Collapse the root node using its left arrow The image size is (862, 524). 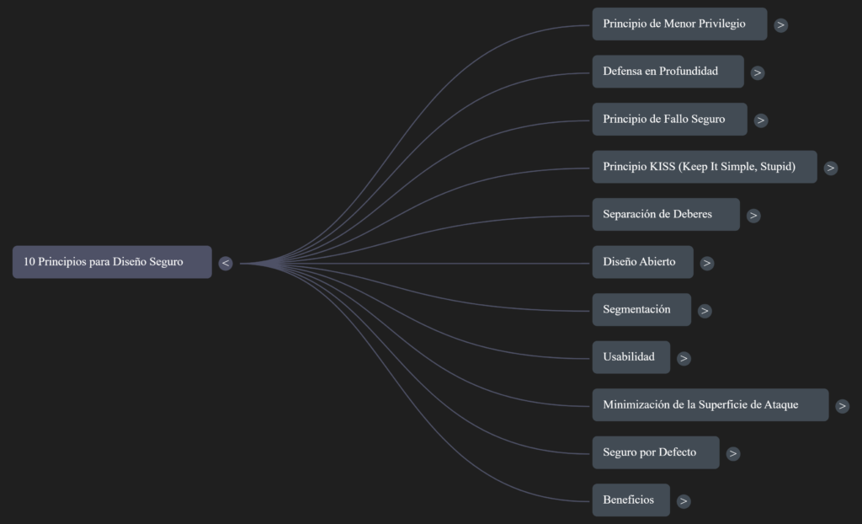(226, 263)
